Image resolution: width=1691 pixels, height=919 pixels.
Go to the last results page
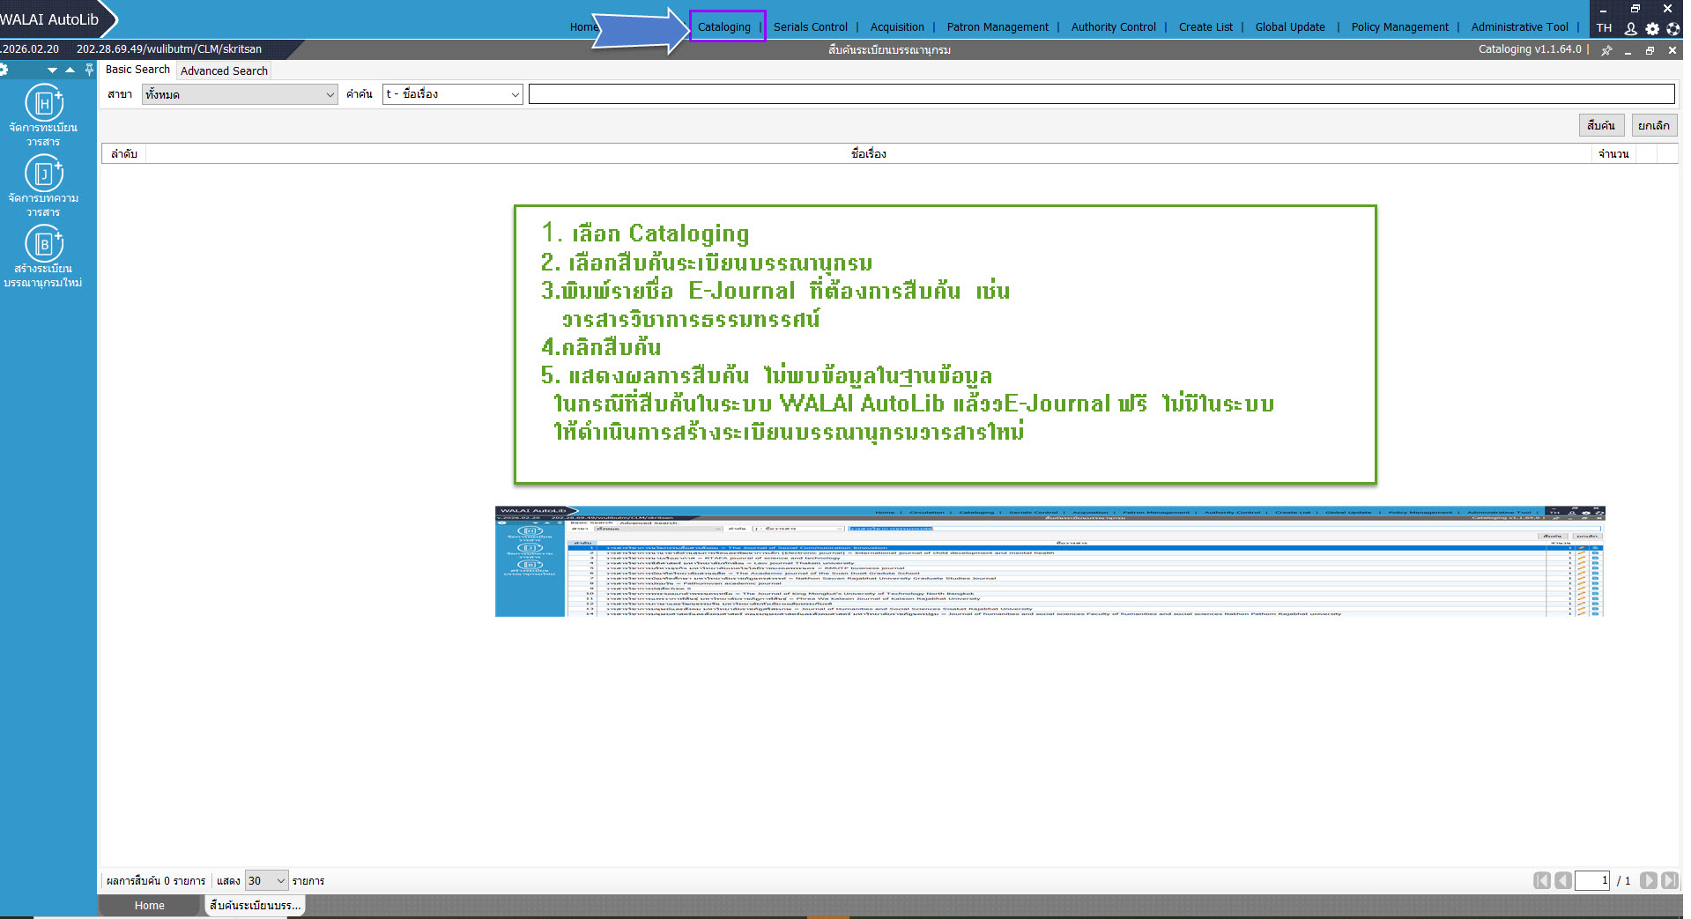1670,880
